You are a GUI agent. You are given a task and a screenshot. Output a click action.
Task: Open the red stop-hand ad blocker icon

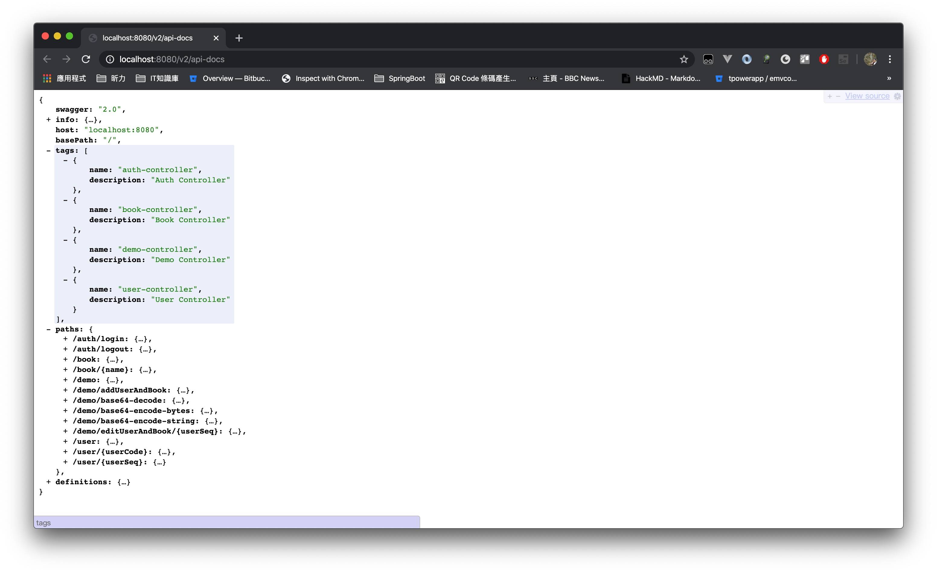[824, 59]
